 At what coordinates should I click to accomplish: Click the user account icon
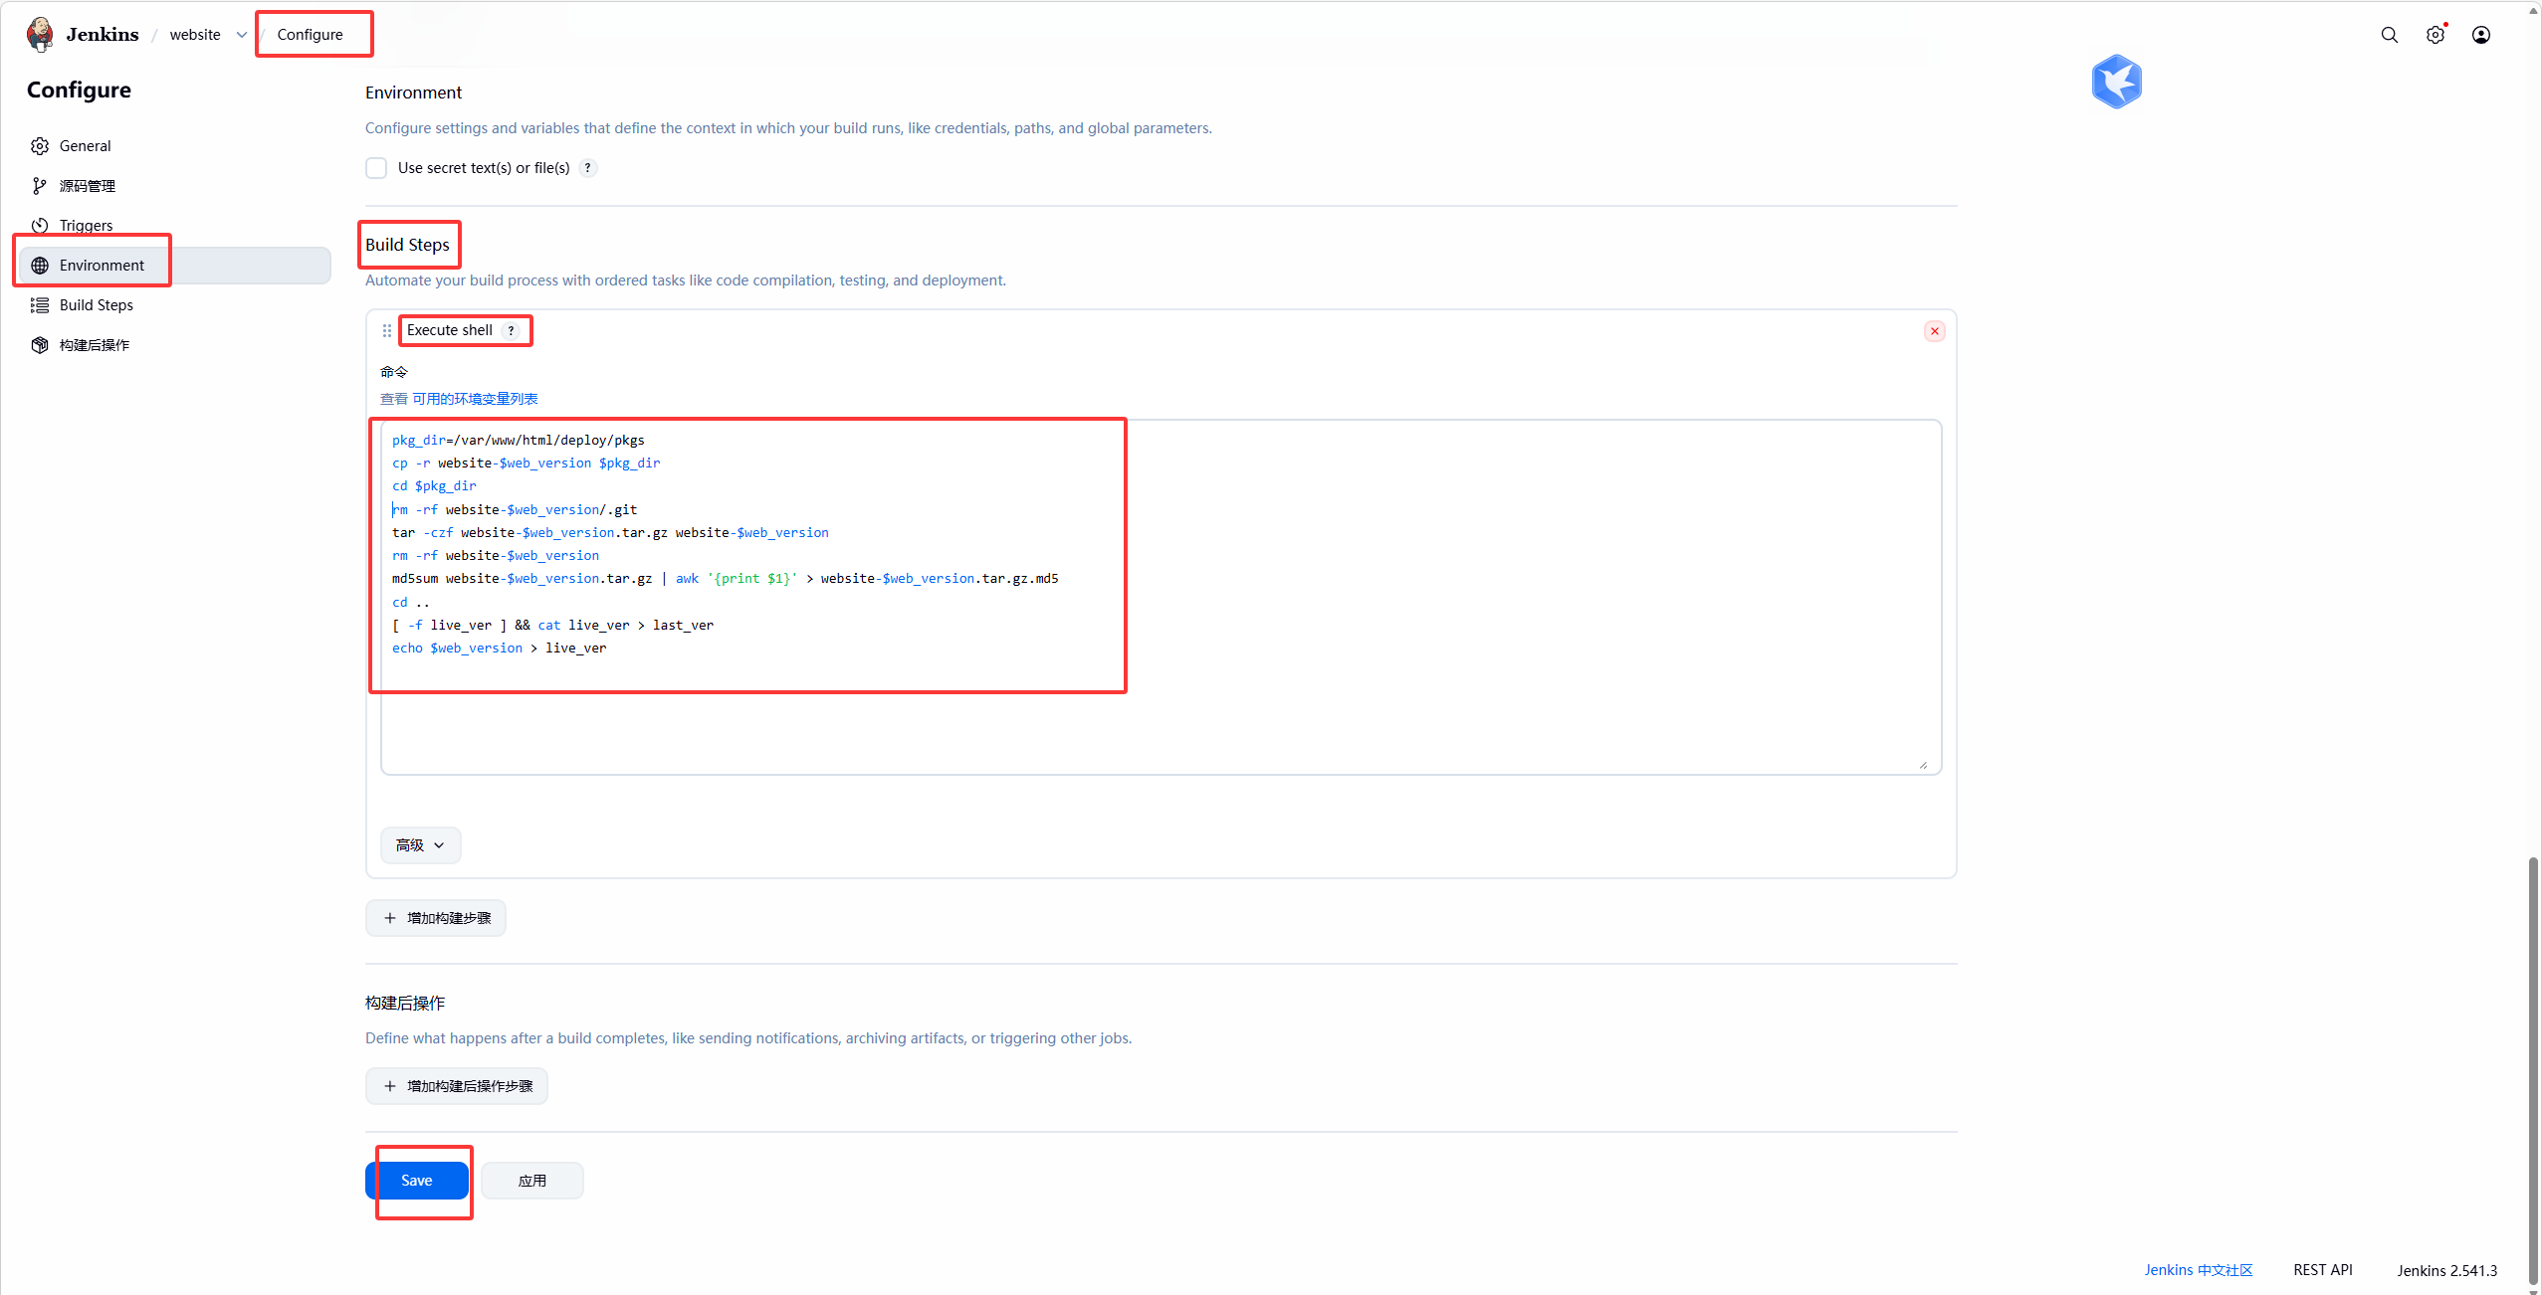coord(2480,35)
